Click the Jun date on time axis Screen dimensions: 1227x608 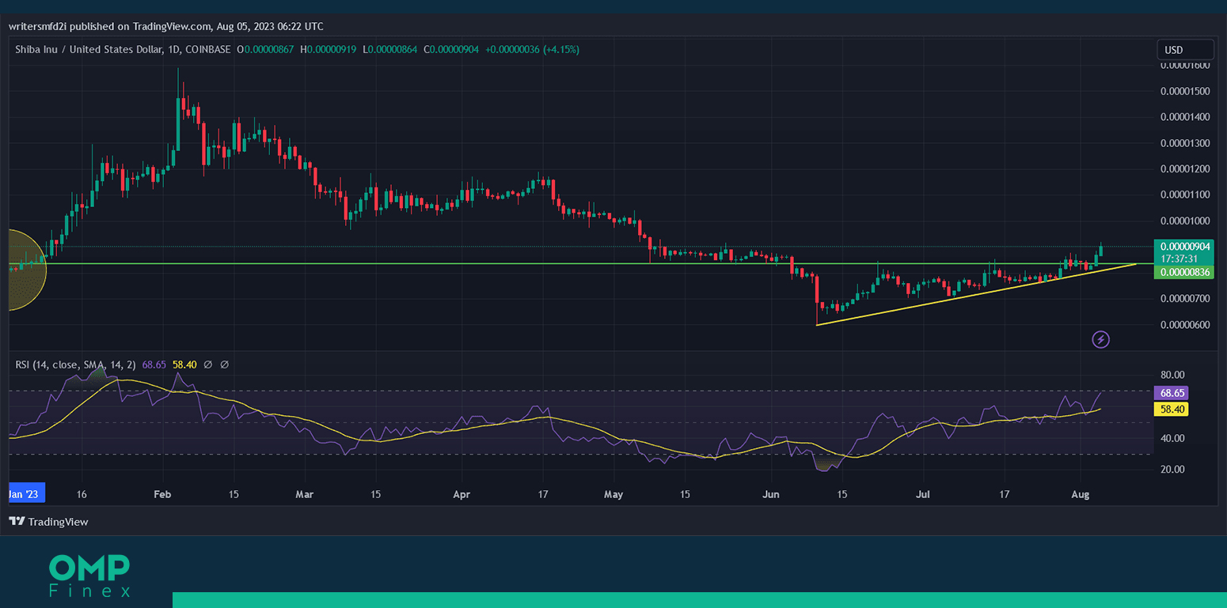[x=771, y=494]
